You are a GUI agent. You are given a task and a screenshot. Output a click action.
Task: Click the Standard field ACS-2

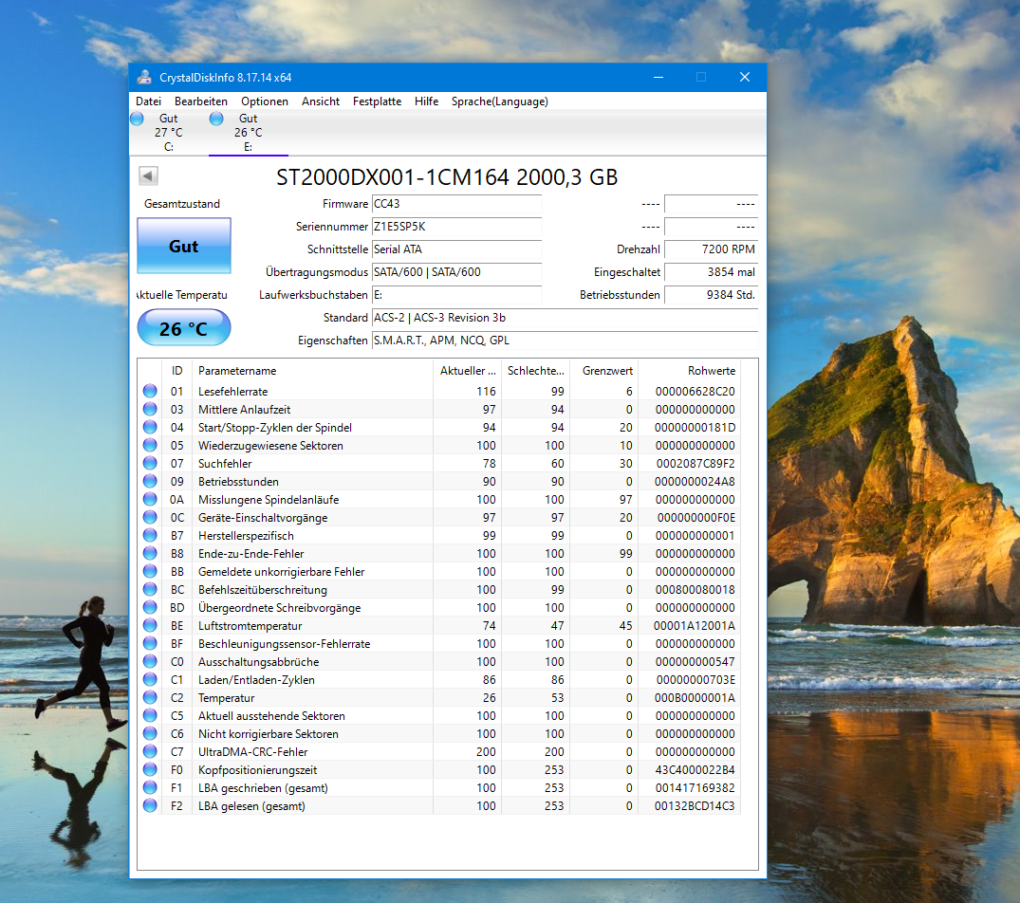[565, 318]
